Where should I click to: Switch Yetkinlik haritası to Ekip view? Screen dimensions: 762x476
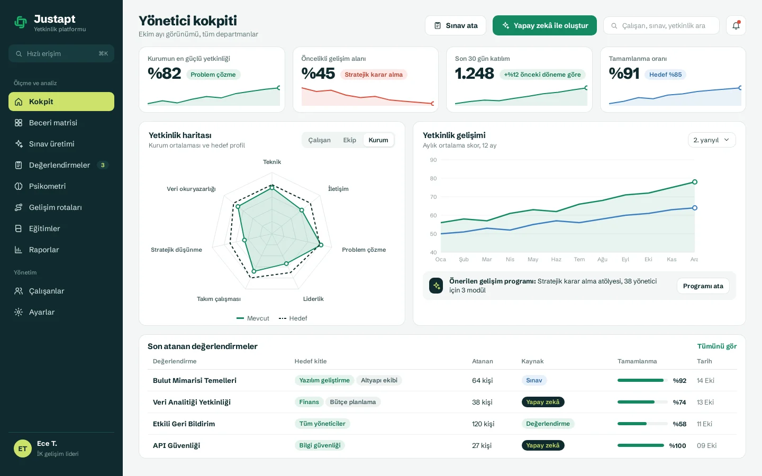point(349,140)
